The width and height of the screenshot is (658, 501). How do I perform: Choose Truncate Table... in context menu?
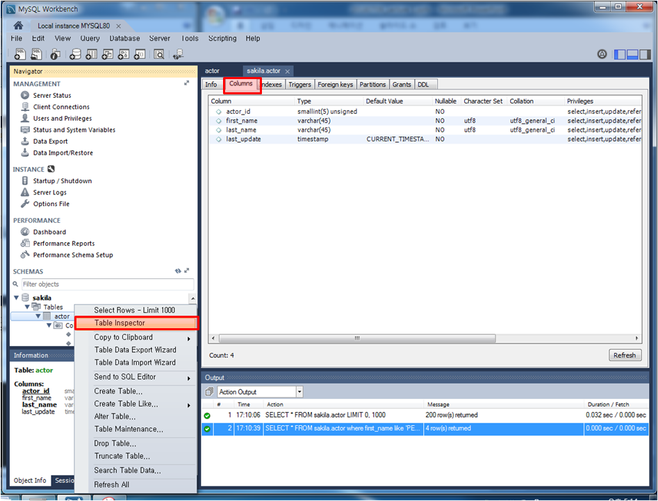pyautogui.click(x=135, y=456)
